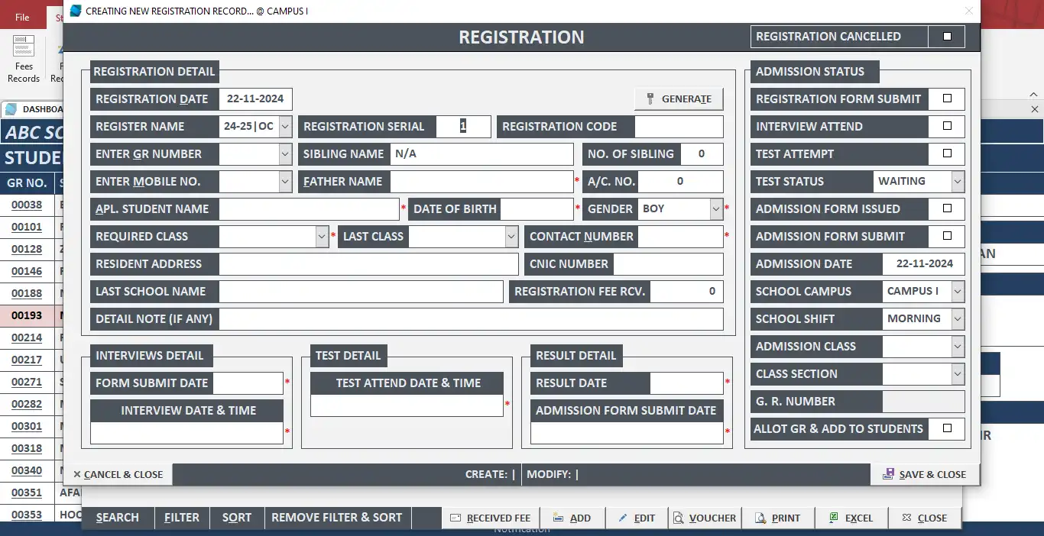
Task: Open the Required Class dropdown
Action: coord(322,236)
